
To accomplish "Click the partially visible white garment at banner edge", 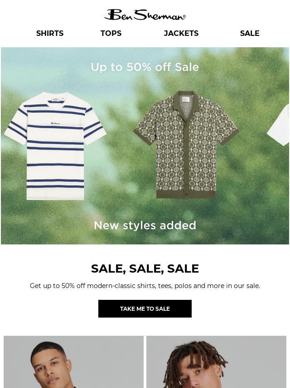I will click(x=278, y=124).
